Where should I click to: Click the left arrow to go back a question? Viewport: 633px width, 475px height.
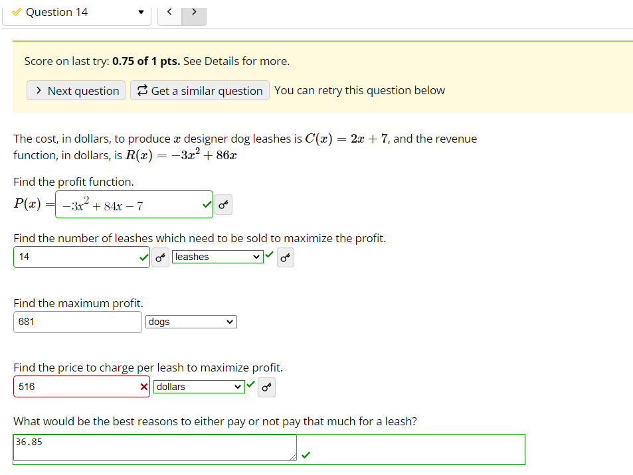click(x=169, y=11)
